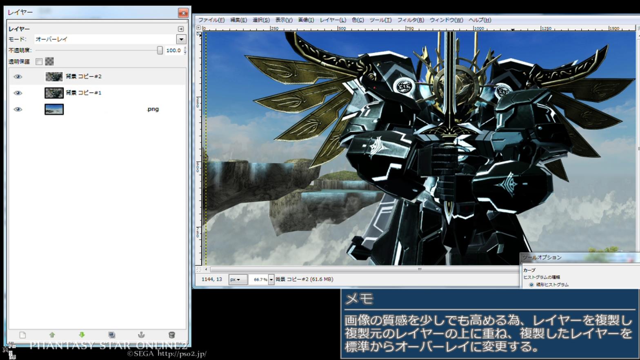Click the ruler-corner menu button on canvas
Image resolution: width=640 pixels, height=360 pixels.
[x=199, y=28]
